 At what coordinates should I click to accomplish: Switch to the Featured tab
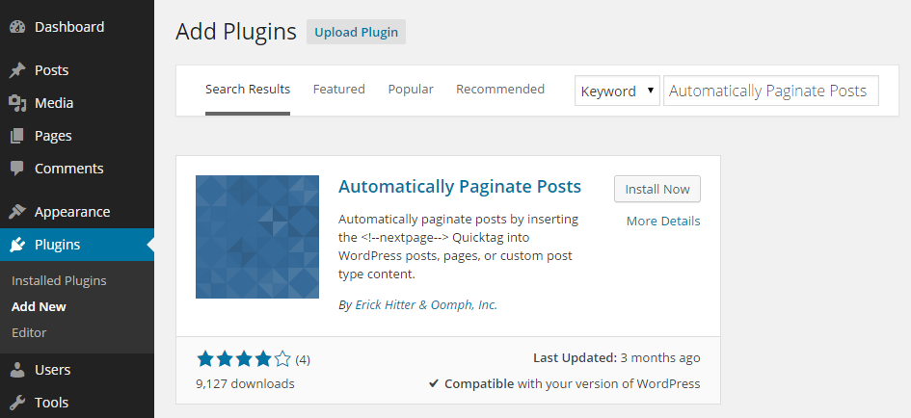[338, 90]
